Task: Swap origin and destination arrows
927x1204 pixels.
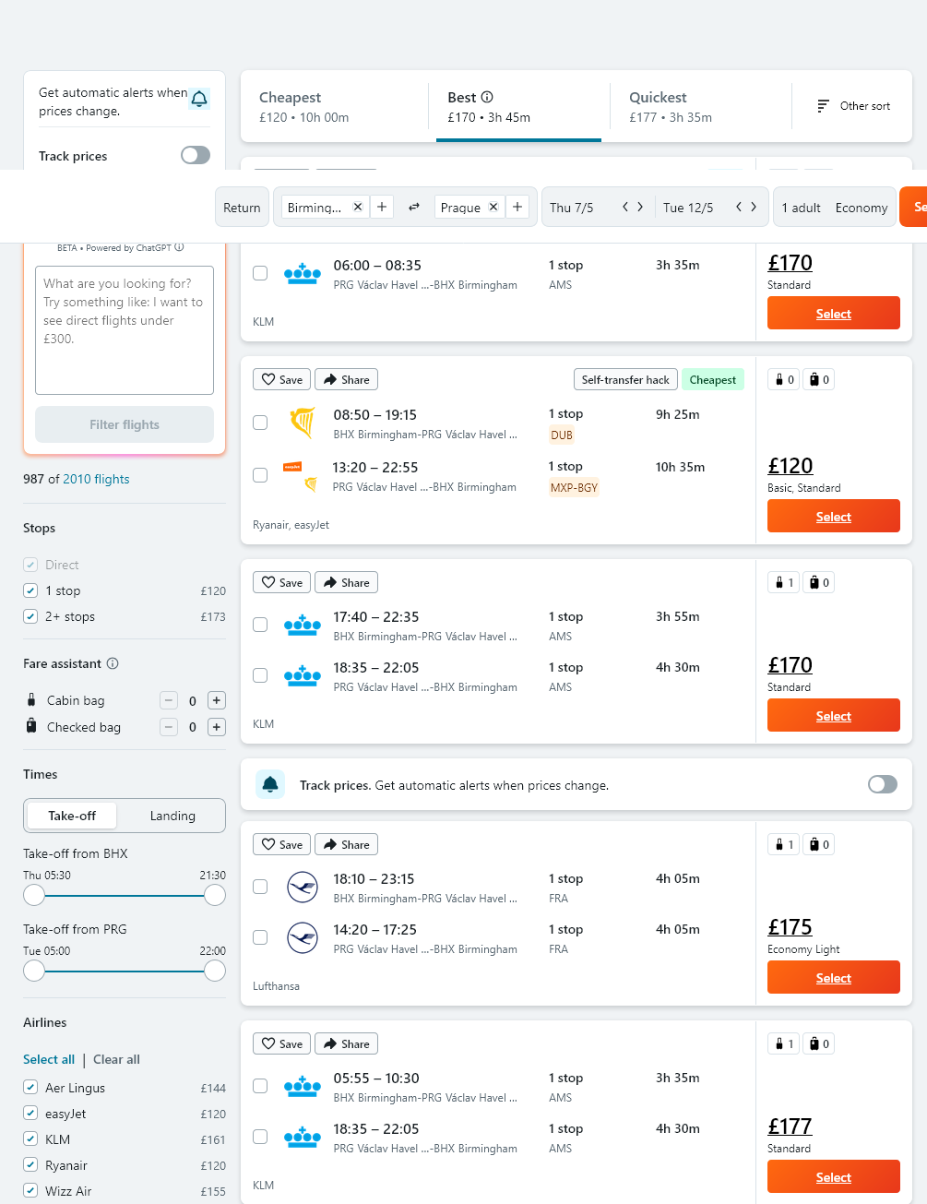Action: (x=414, y=207)
